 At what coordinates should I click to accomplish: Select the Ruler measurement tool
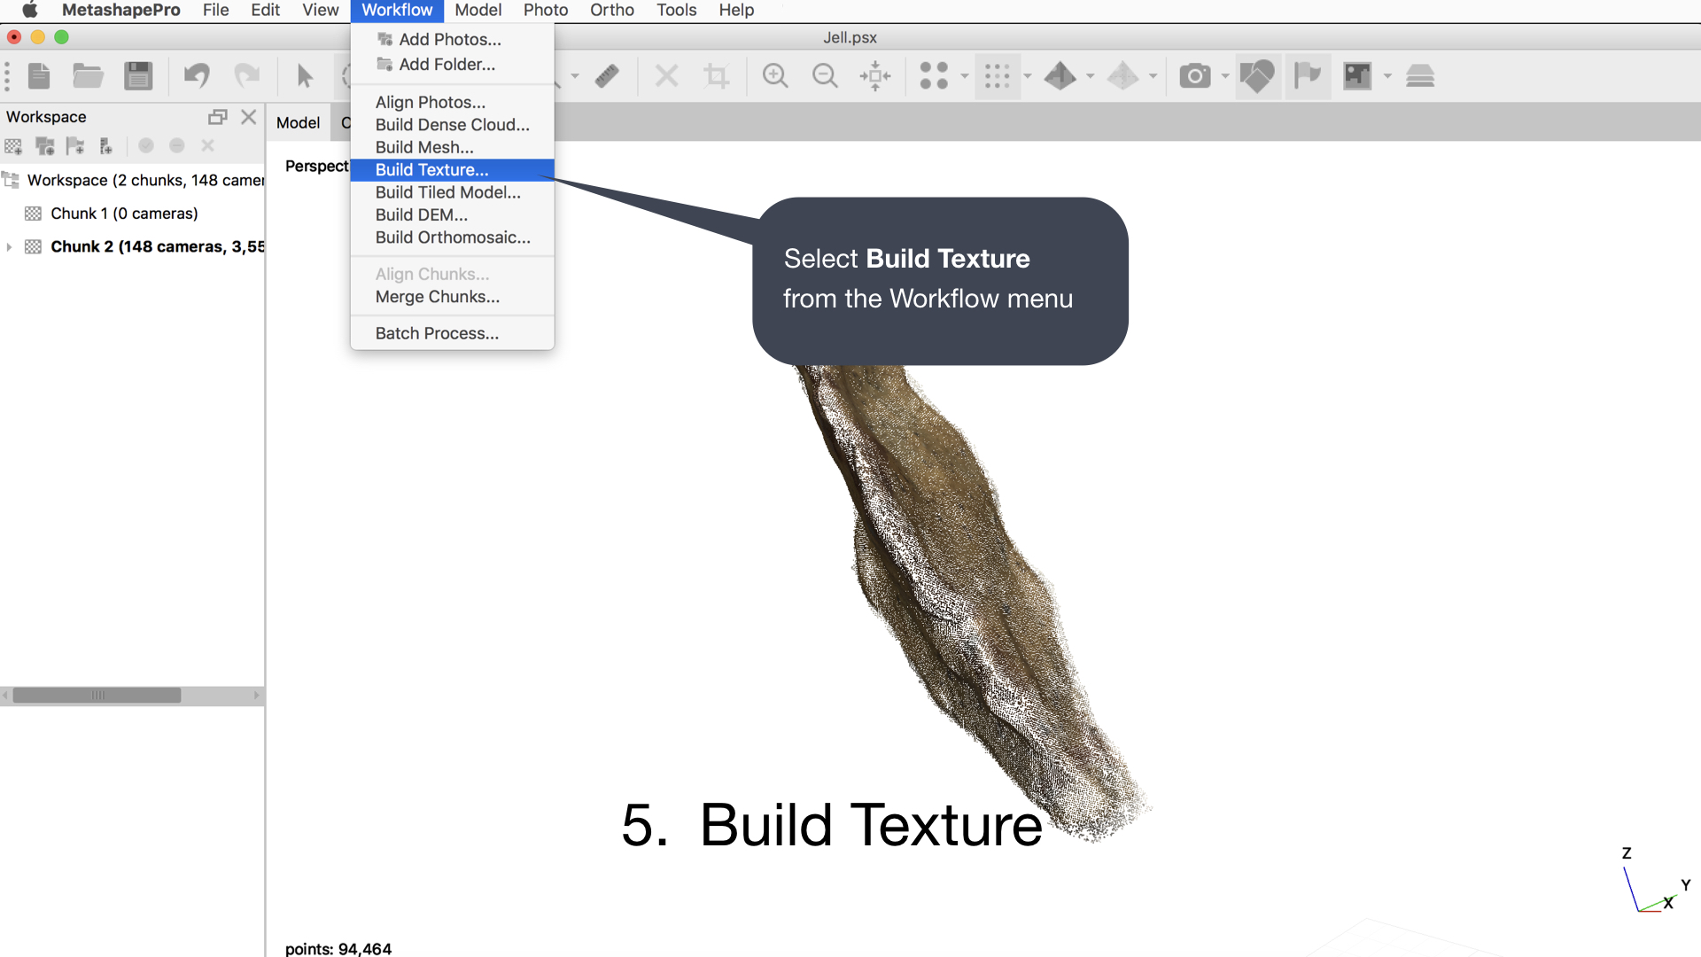pyautogui.click(x=607, y=76)
